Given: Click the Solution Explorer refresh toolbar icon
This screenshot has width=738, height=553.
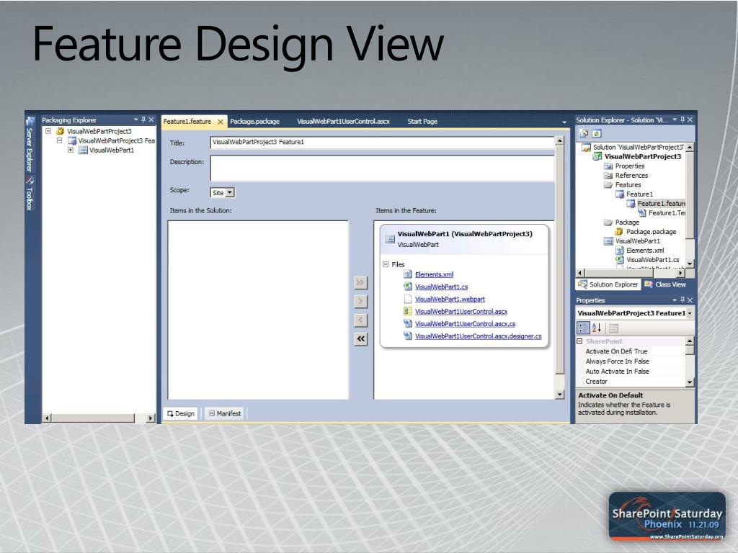Looking at the screenshot, I should coord(596,133).
